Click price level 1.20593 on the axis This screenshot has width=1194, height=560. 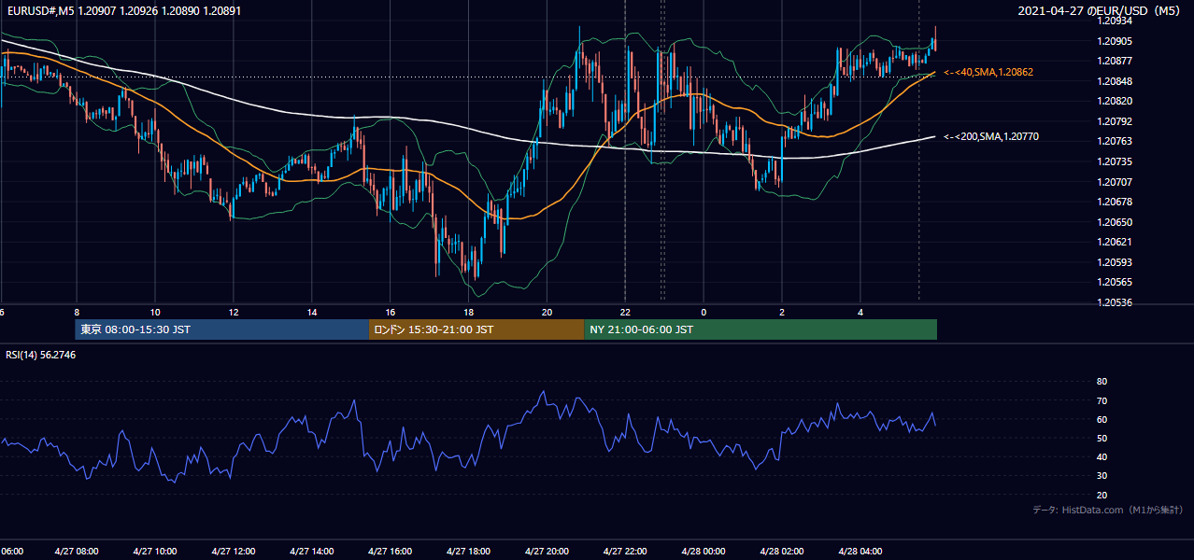pyautogui.click(x=1114, y=262)
